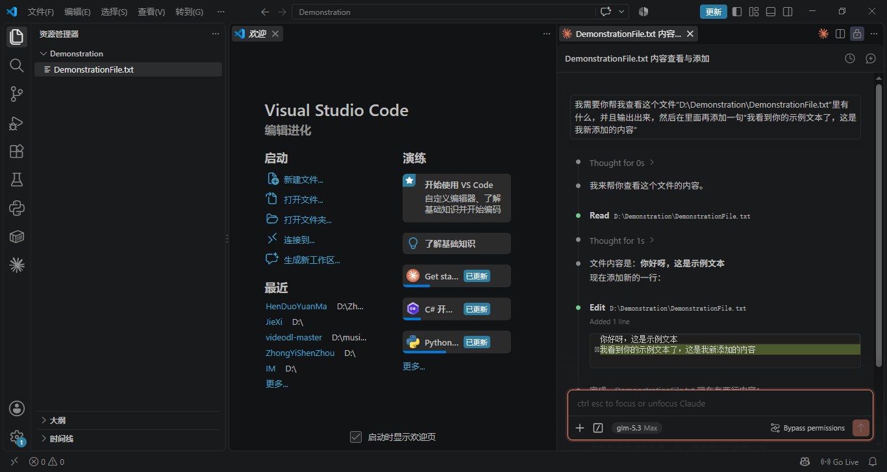Go back with navigation arrow
This screenshot has height=472, width=887.
coord(264,12)
